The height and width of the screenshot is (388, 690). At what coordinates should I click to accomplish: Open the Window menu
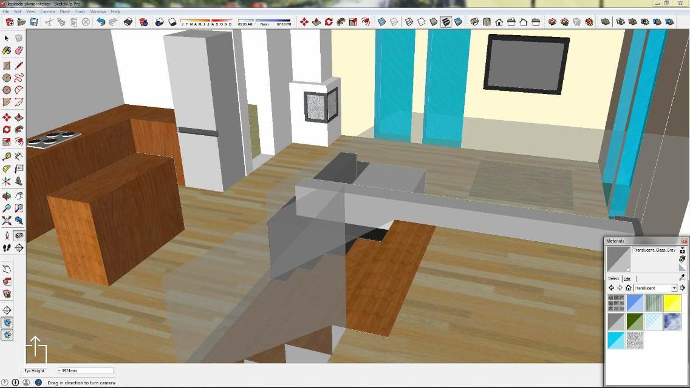[x=97, y=12]
